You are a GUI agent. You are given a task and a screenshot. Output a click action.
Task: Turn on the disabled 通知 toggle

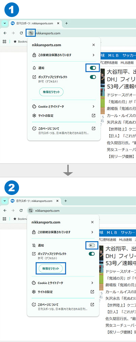coord(92,246)
